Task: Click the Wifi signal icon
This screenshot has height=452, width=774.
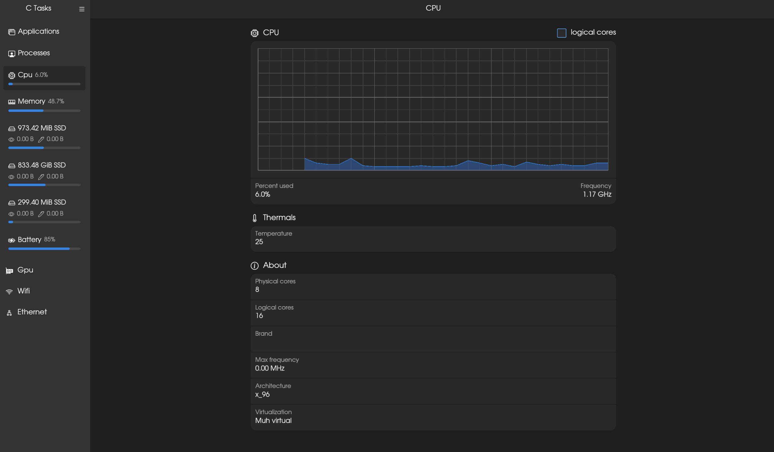Action: [9, 291]
